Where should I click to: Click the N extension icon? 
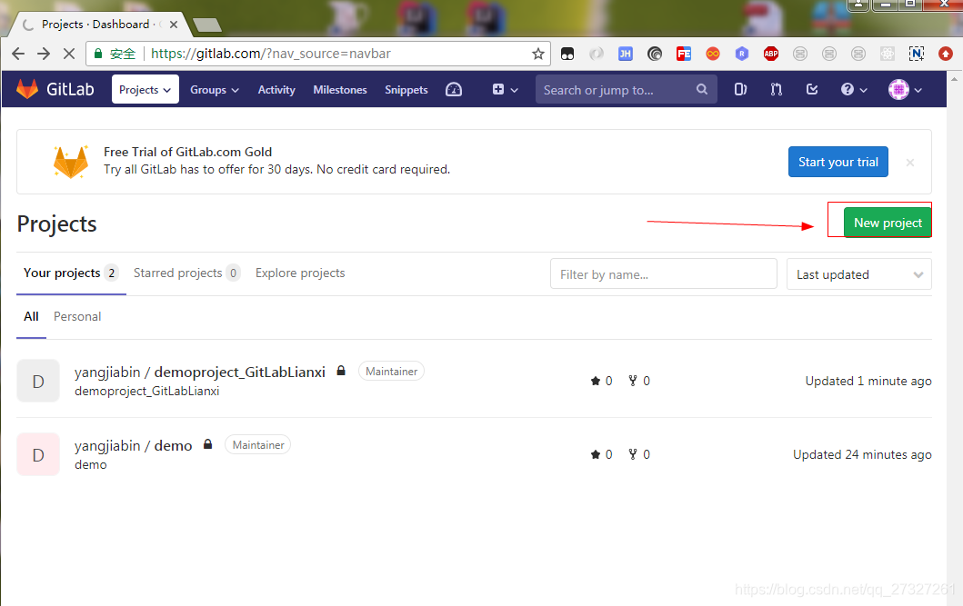coord(917,54)
